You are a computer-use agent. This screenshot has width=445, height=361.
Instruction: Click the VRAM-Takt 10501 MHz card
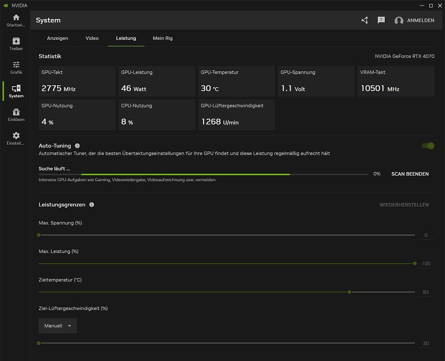coord(396,81)
